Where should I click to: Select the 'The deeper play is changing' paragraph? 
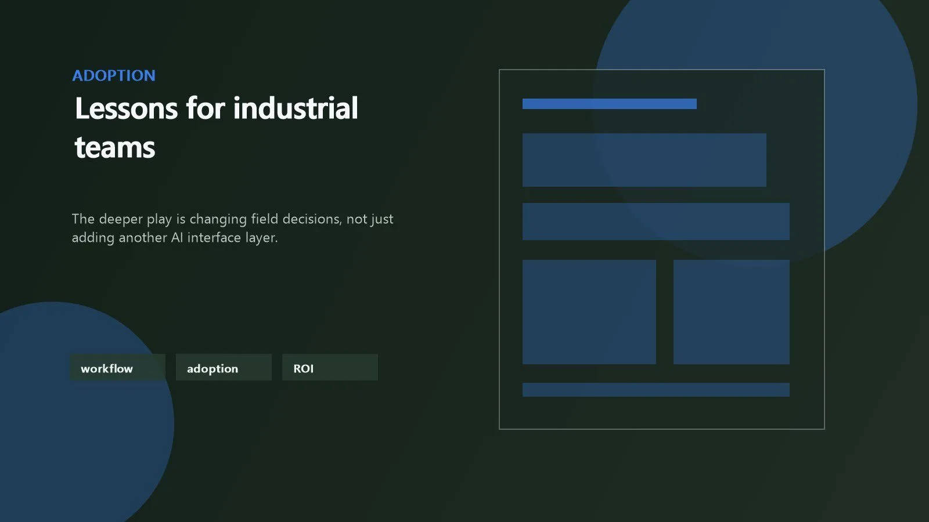pyautogui.click(x=232, y=228)
